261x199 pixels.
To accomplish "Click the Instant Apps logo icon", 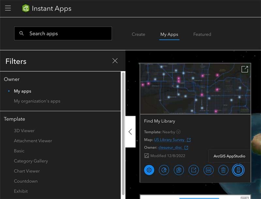I will [26, 8].
